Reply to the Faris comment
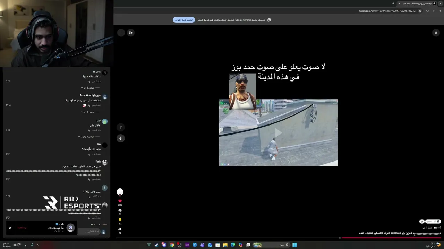 [89, 179]
